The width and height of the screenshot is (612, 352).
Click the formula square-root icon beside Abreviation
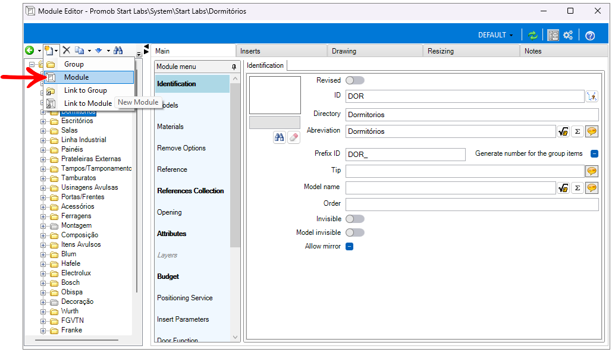click(x=563, y=131)
